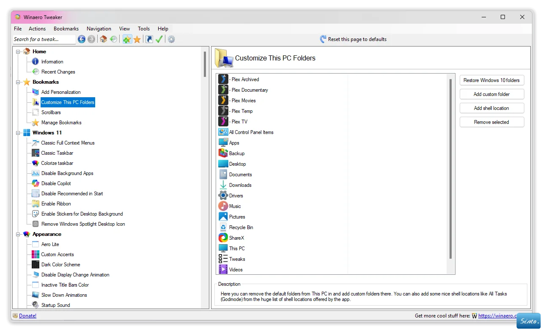The image size is (543, 331).
Task: Click the Backup folder icon in list
Action: coord(223,153)
